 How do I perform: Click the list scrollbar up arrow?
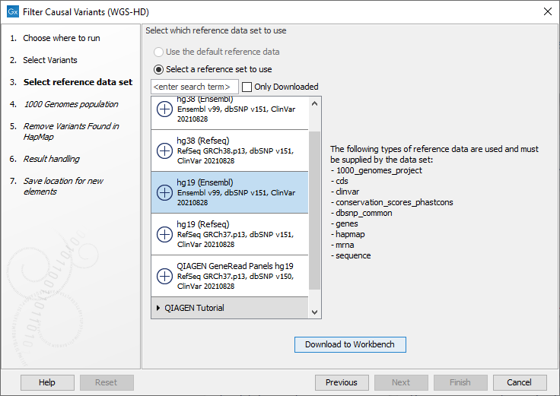[x=315, y=103]
